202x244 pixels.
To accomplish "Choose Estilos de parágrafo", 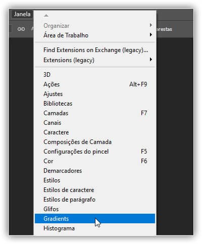I will pos(95,200).
